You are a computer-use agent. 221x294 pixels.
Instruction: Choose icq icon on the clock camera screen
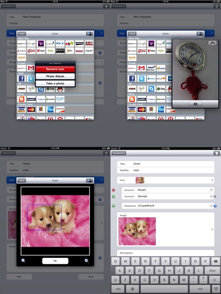tap(161, 89)
